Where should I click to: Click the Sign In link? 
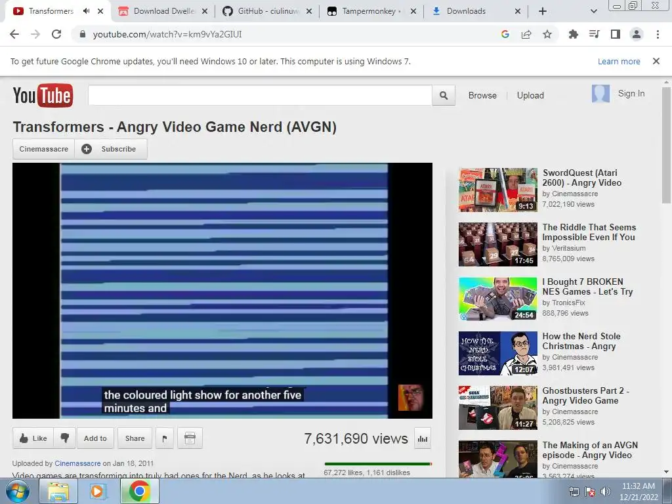[631, 93]
